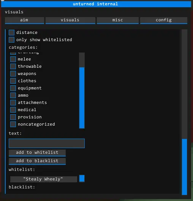The height and width of the screenshot is (201, 193).
Task: Toggle the noncategorized checkbox
Action: coord(13,124)
